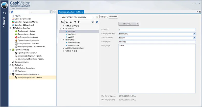Collapse the ΕΙΣΠΡΑΞΕΙΣ category branch
The width and height of the screenshot is (202, 107).
tap(61, 29)
